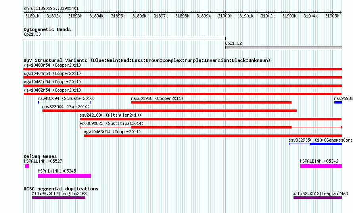Click the esv3890822 (Suktitipat2014) label
The width and height of the screenshot is (353, 213).
point(111,123)
